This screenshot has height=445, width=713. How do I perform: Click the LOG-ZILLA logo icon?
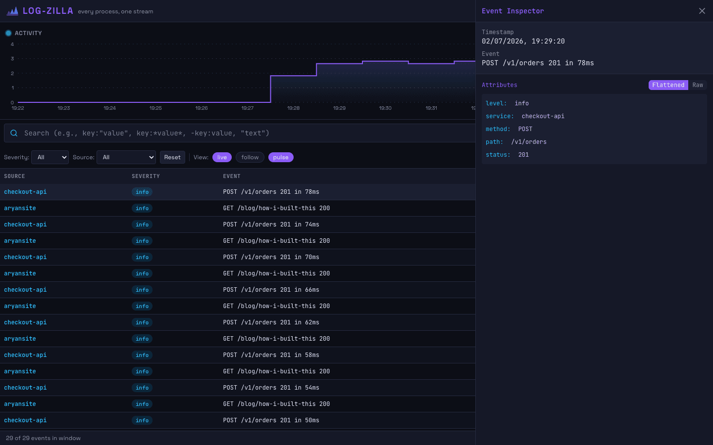tap(12, 11)
